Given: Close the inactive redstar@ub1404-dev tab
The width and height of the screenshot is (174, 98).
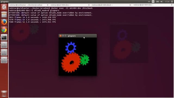Looking at the screenshot, I should 89,5.
